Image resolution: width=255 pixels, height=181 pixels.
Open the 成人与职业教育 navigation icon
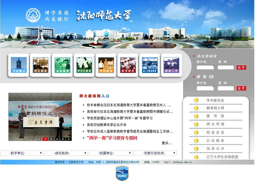click(150, 65)
